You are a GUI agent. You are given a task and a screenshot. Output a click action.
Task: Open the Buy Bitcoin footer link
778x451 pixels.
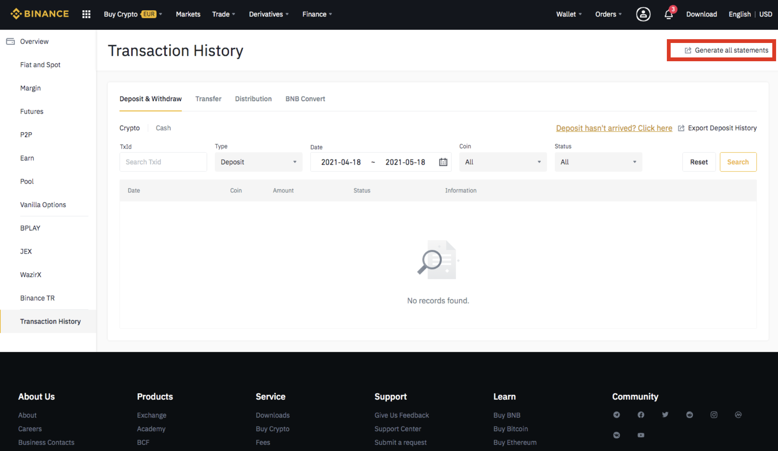click(510, 429)
